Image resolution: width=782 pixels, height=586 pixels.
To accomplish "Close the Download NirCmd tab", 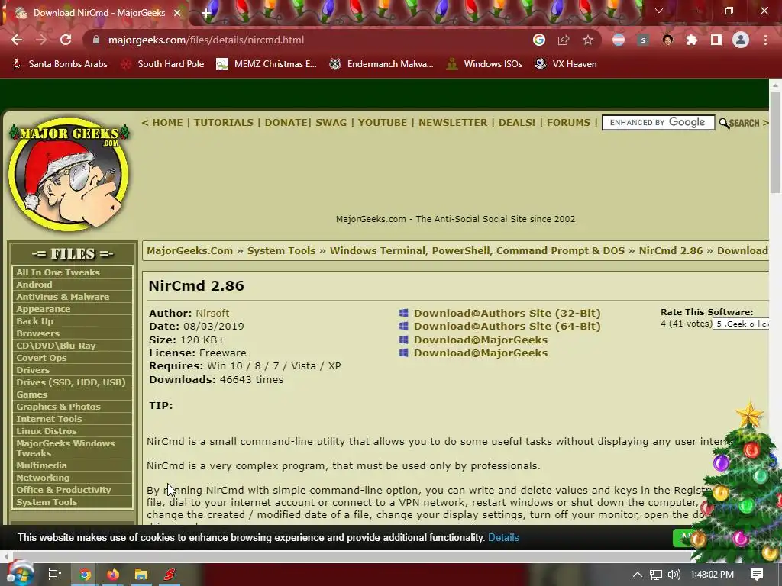I will pyautogui.click(x=177, y=13).
